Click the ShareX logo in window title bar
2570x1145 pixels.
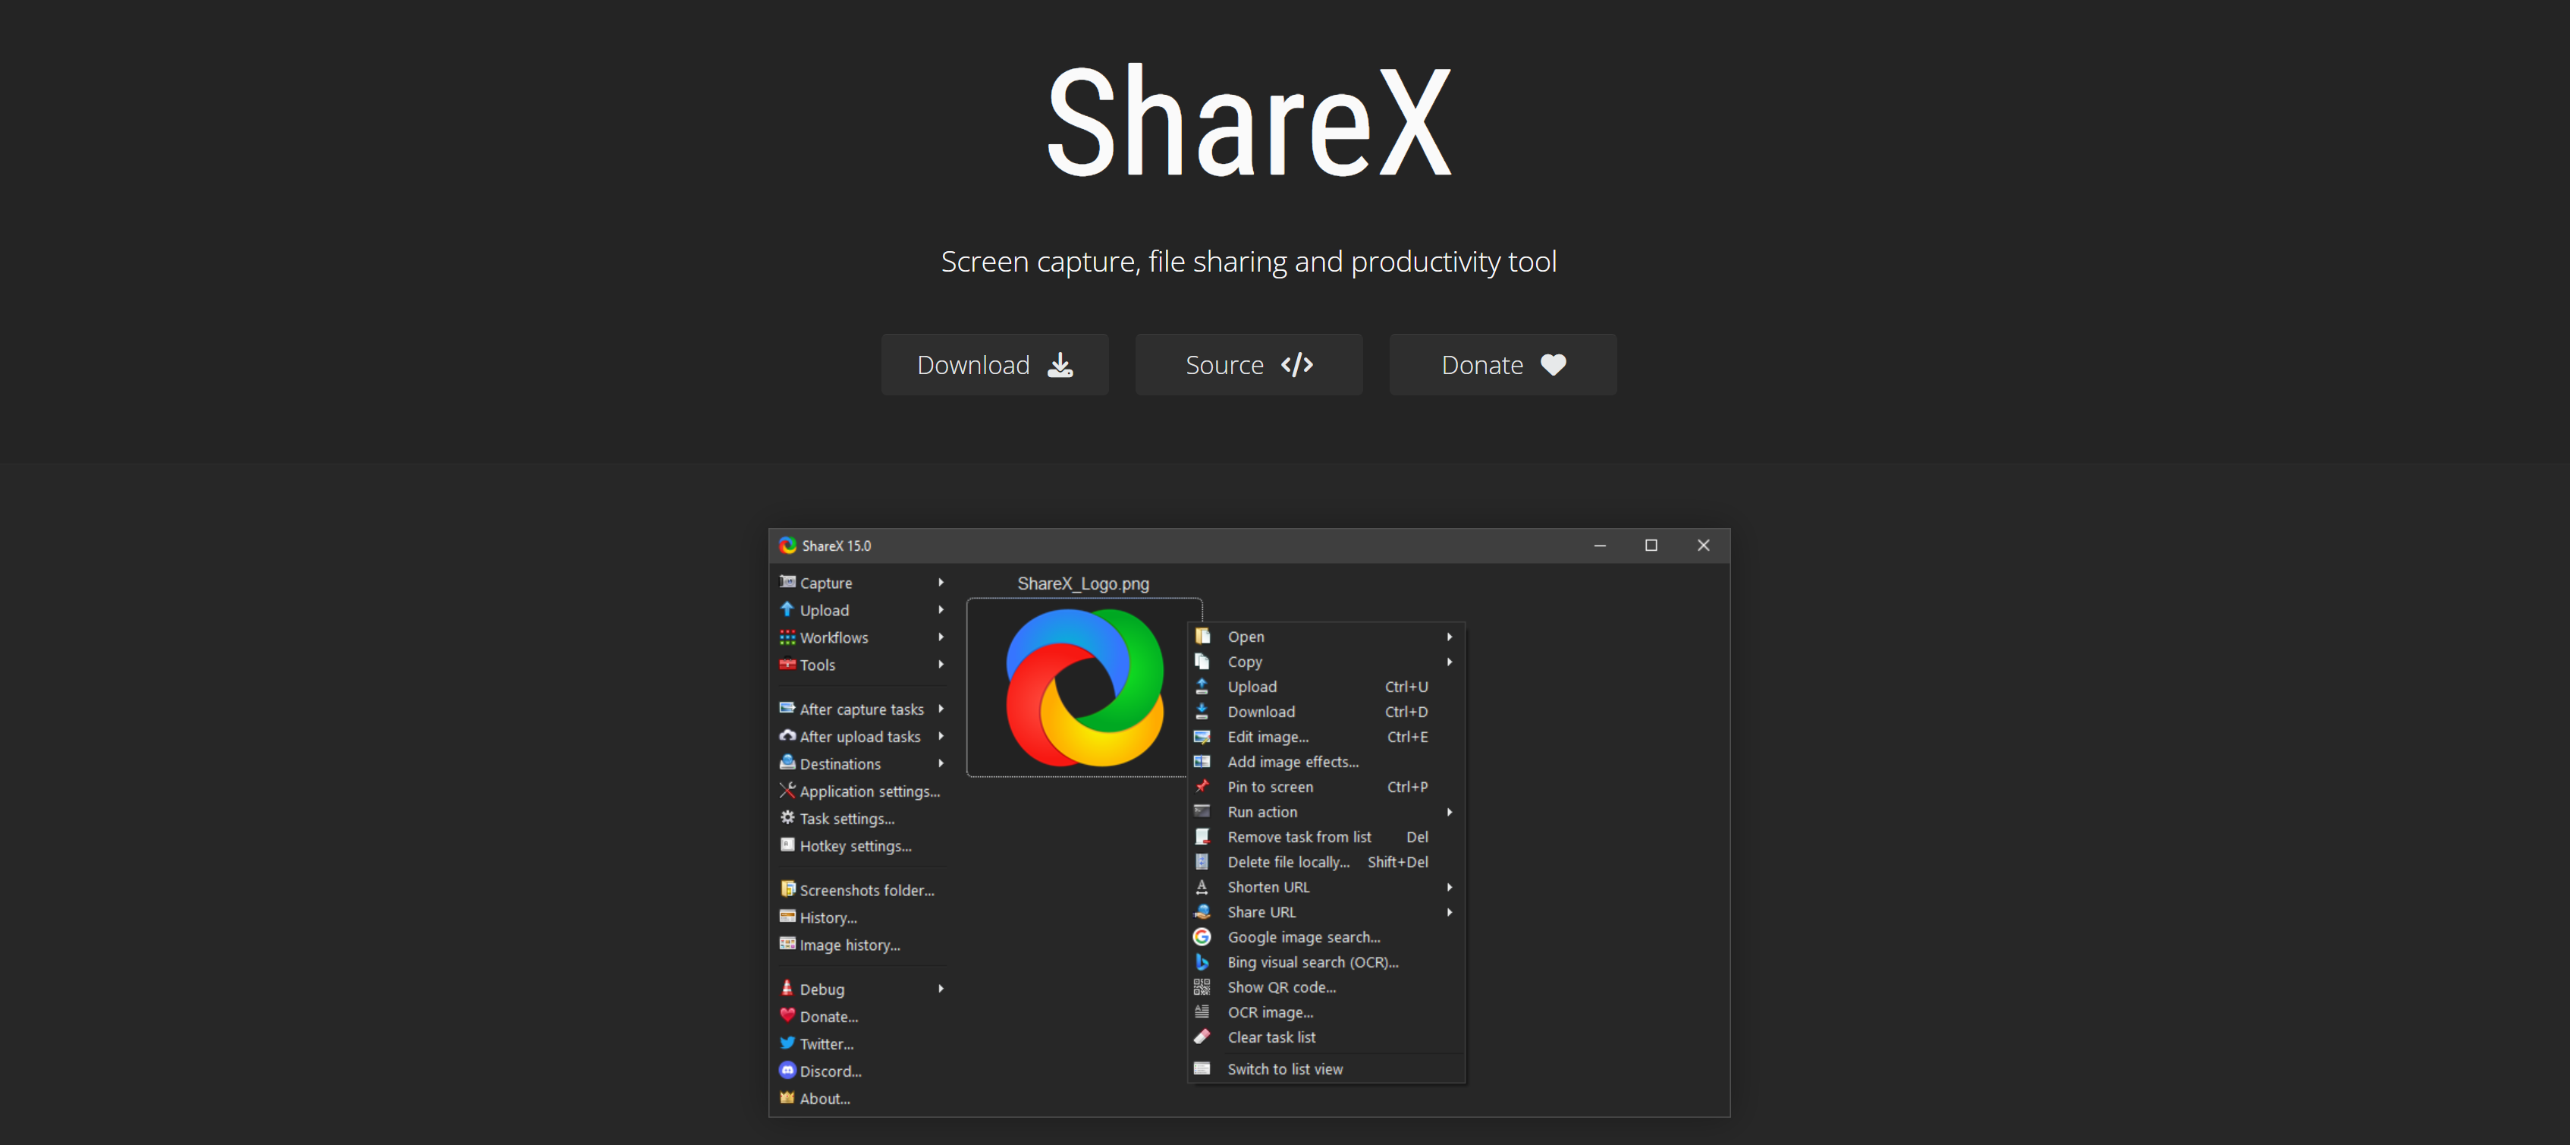pos(788,545)
